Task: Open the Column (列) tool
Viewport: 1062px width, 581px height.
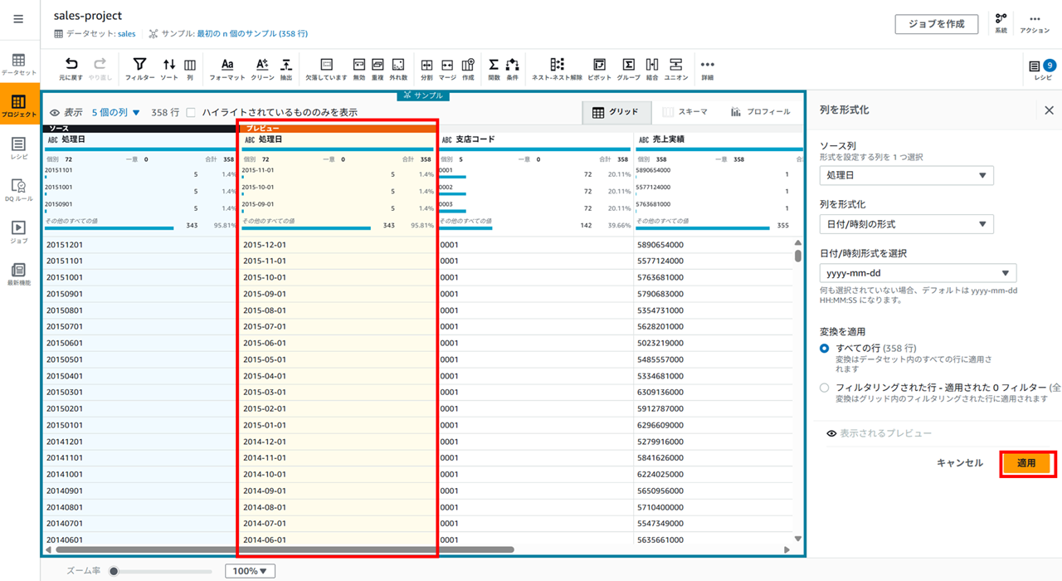Action: pyautogui.click(x=189, y=68)
